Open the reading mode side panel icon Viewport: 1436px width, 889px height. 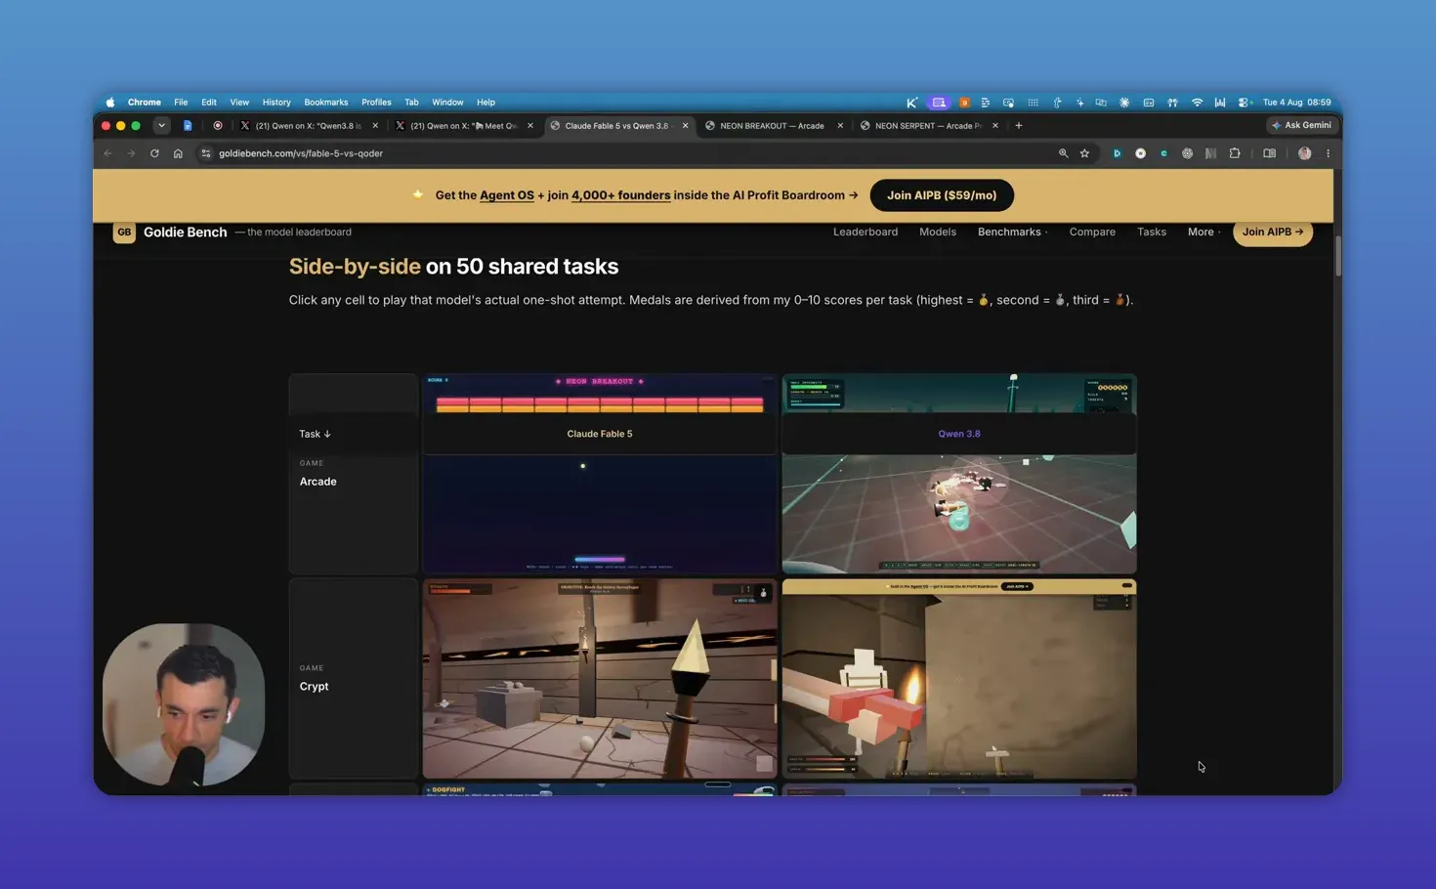pos(1269,153)
